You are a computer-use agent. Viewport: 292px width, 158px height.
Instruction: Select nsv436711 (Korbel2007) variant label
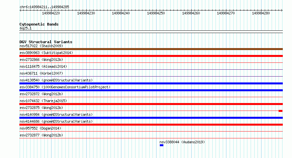coord(41,73)
